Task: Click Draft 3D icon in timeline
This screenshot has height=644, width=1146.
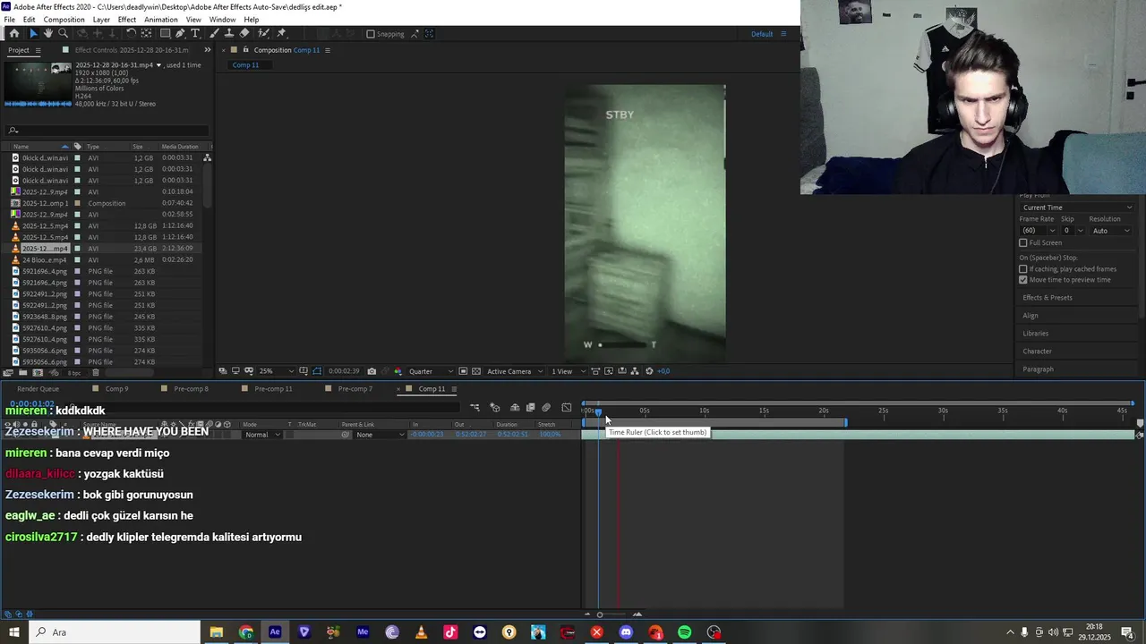Action: pos(494,408)
